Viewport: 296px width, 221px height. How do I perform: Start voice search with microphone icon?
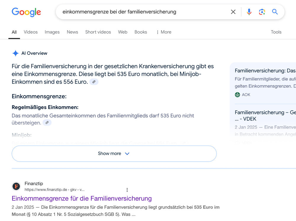(x=249, y=12)
